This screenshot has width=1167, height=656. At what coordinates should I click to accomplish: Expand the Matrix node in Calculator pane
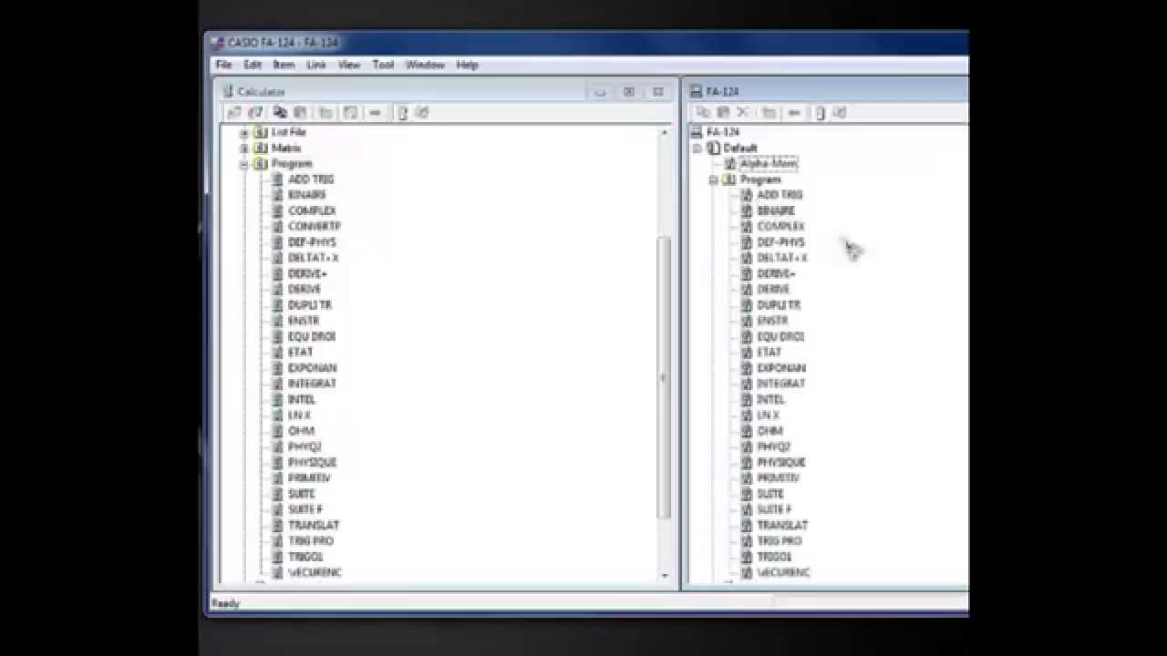pos(244,149)
